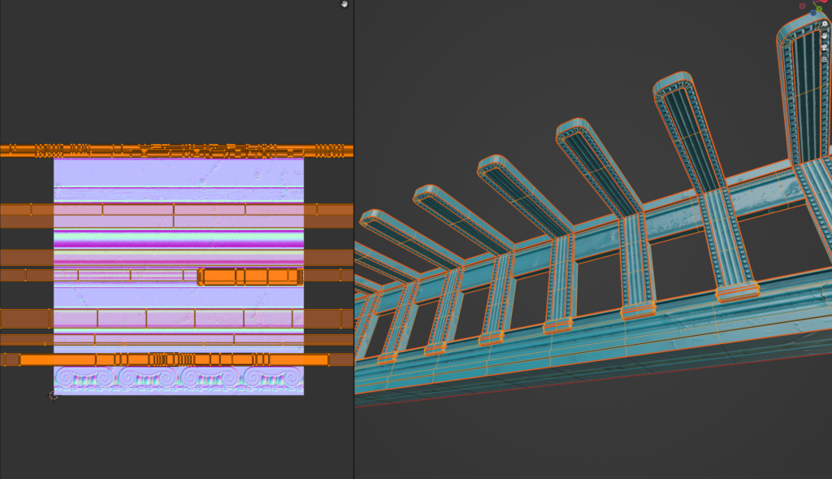The height and width of the screenshot is (479, 832).
Task: Select the highlighted UV rectangle mid-texture
Action: (252, 277)
